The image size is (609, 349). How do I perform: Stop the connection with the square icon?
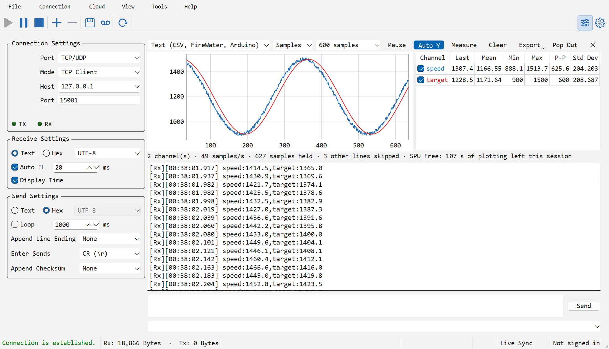[x=39, y=23]
